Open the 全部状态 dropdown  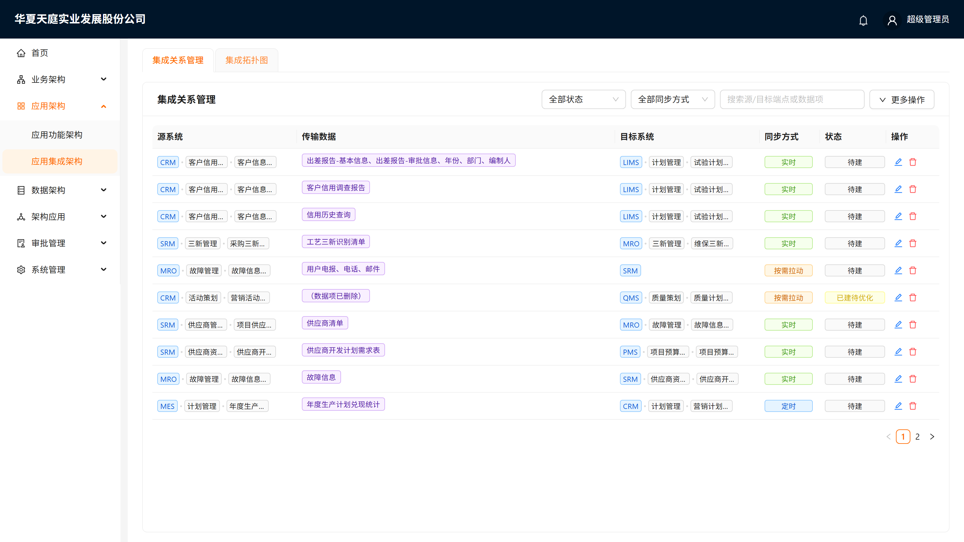pyautogui.click(x=584, y=99)
